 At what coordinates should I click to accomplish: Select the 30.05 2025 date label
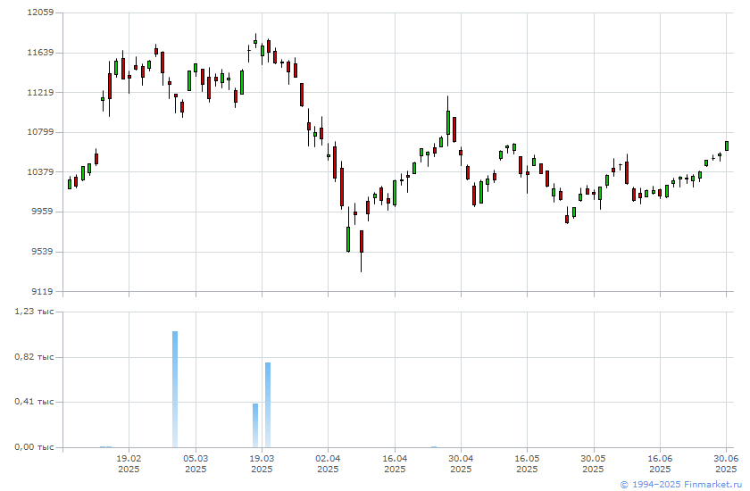593,463
